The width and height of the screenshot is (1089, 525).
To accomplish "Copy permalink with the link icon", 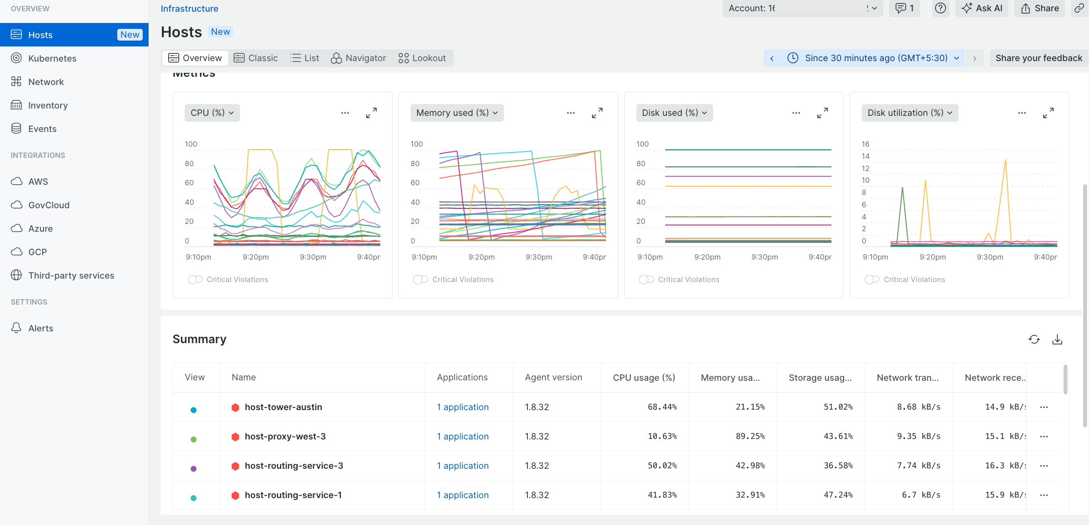I will point(1079,8).
